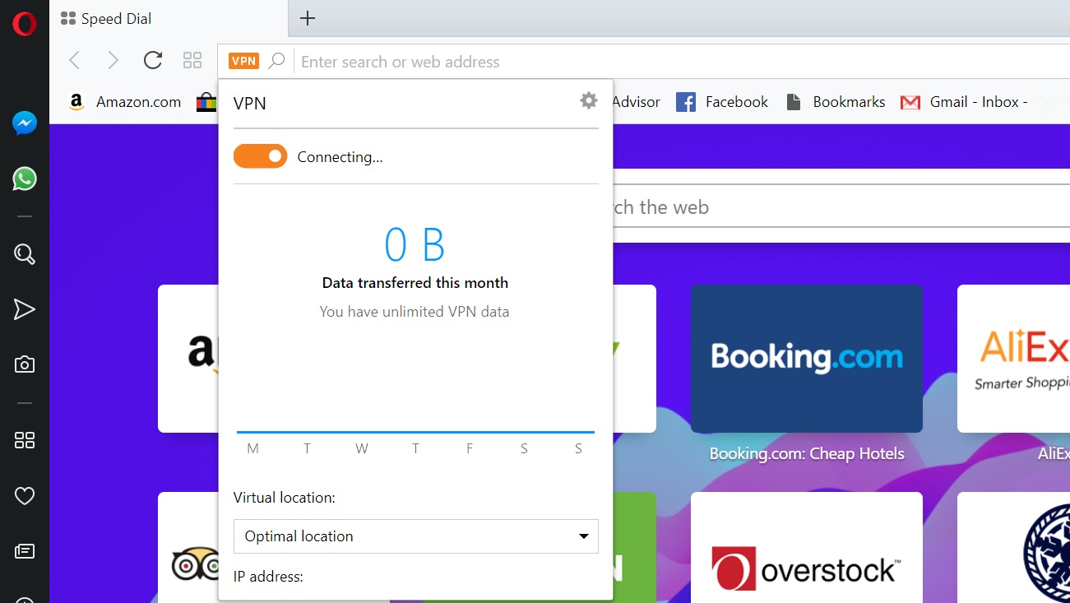Image resolution: width=1070 pixels, height=603 pixels.
Task: Go forward to the next page
Action: click(113, 60)
